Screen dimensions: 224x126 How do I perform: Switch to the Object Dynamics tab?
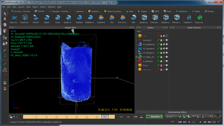pos(113,11)
